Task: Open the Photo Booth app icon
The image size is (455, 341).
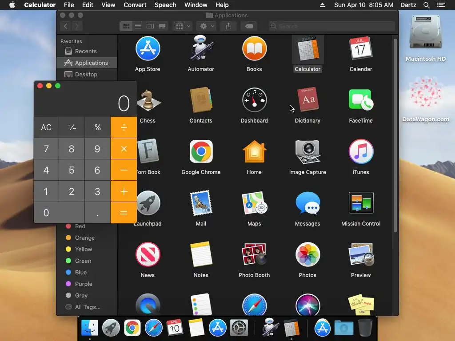Action: point(254,254)
